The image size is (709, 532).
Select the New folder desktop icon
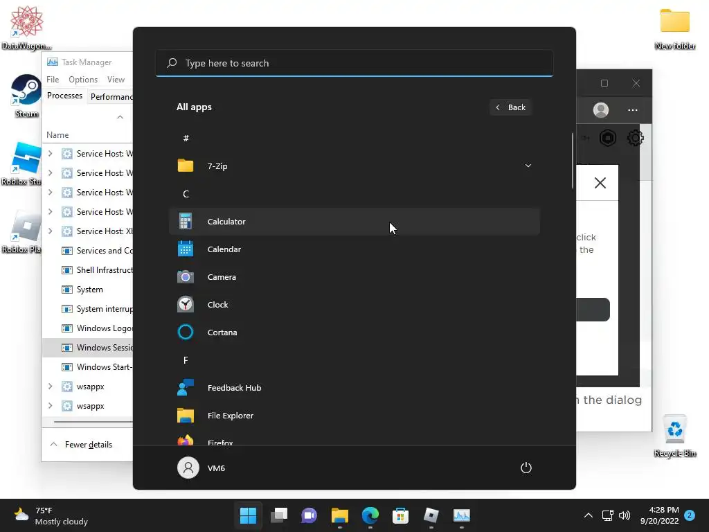pos(674,28)
